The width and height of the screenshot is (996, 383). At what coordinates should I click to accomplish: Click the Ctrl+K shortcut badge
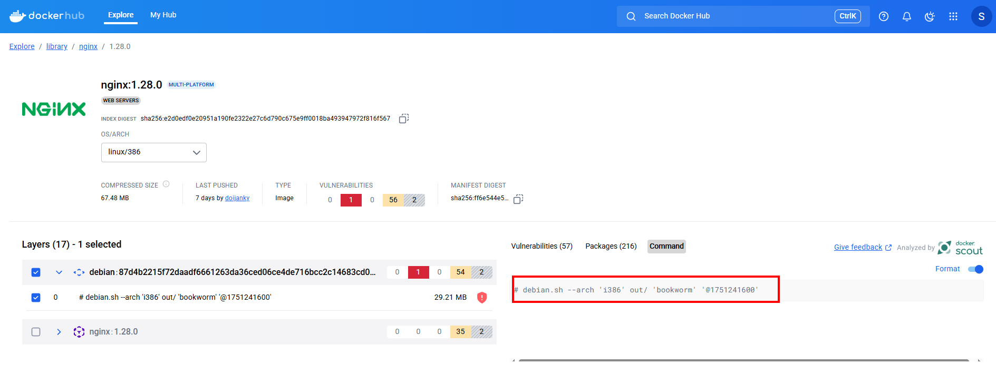(x=847, y=16)
